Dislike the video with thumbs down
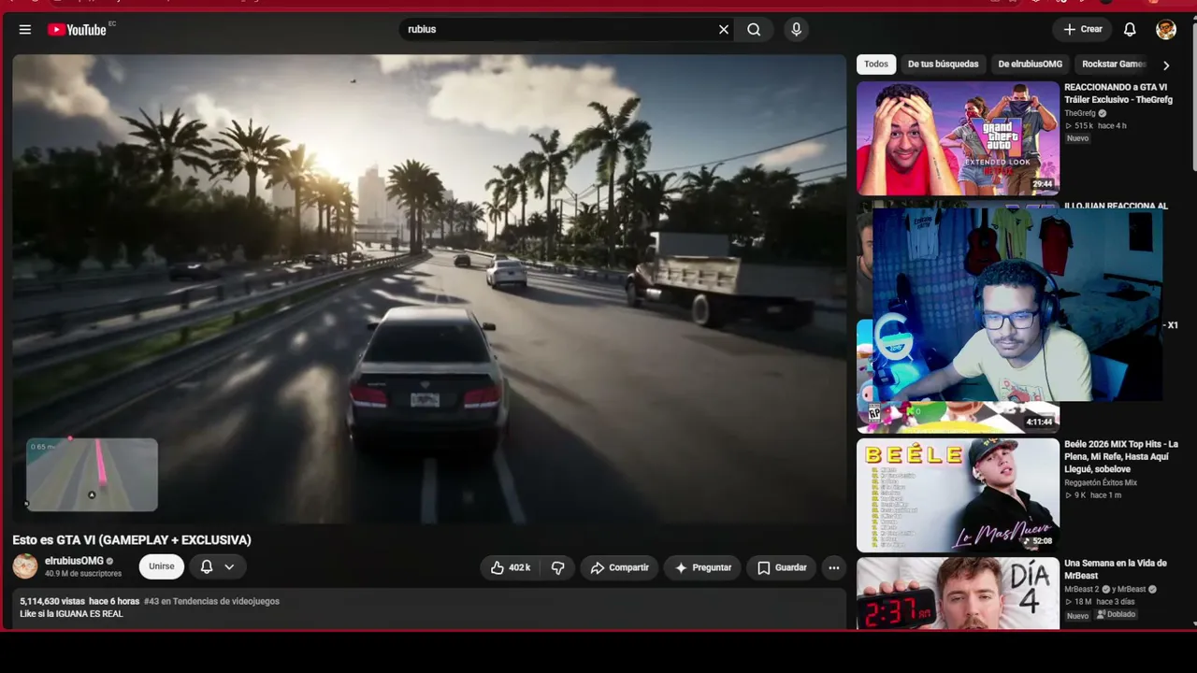Screen dimensions: 1197x673 (x=557, y=567)
